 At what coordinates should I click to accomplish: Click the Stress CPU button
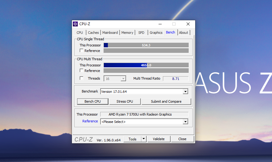(x=125, y=101)
